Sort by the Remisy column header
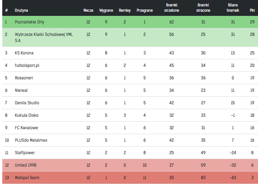 coord(125,10)
